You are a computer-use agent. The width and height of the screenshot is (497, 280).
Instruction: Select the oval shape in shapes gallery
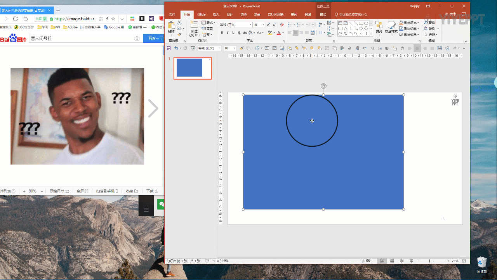(x=366, y=23)
